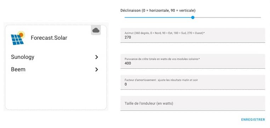Click the damping factor value 0
This screenshot has height=128, width=270.
(126, 84)
